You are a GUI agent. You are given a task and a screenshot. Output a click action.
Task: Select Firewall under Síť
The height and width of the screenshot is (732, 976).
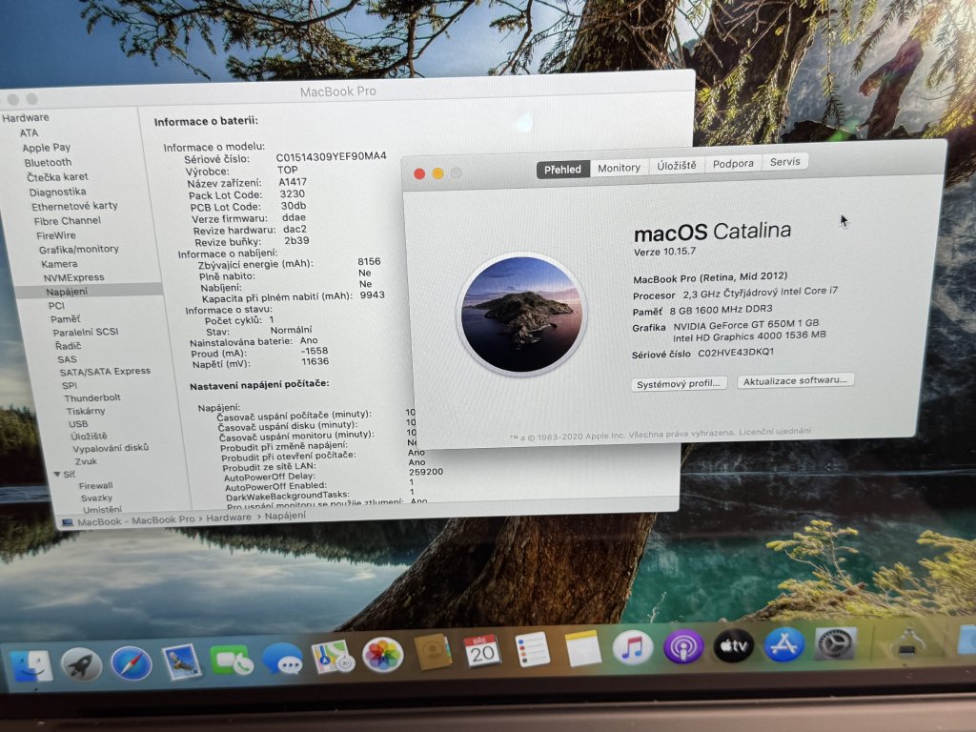click(x=96, y=485)
